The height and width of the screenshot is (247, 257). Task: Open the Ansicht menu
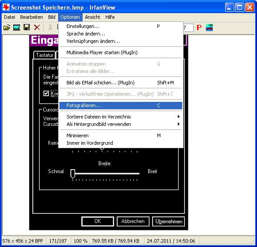93,17
